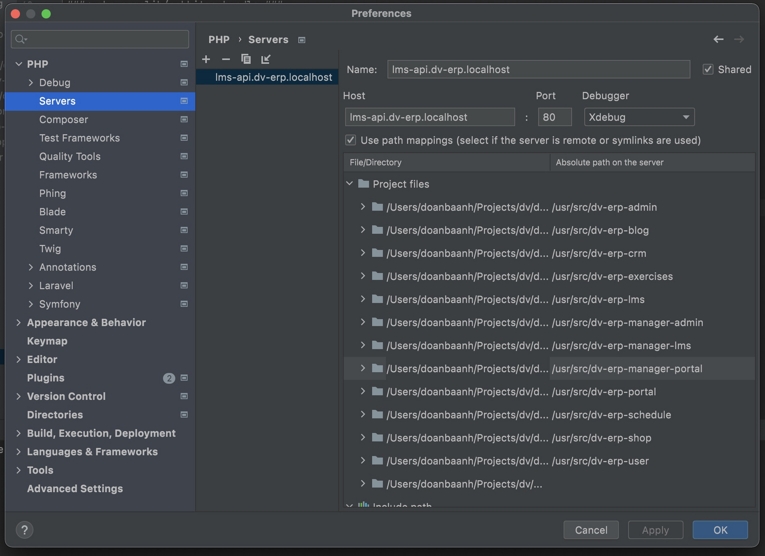Click /usr/src/dv-erp-manager-portal server path cell
765x556 pixels.
click(652, 369)
